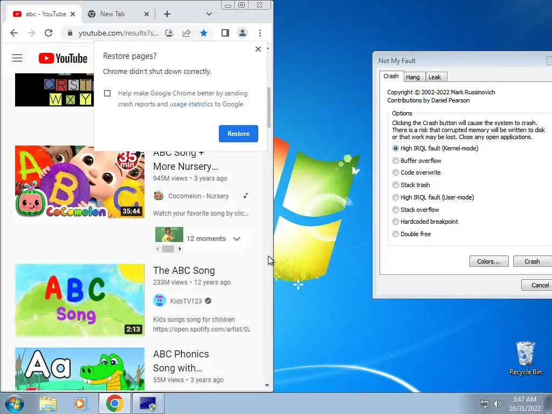Click the Colors... button
The height and width of the screenshot is (414, 552).
click(x=488, y=261)
